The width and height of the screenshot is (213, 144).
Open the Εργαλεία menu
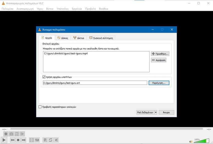77,9
